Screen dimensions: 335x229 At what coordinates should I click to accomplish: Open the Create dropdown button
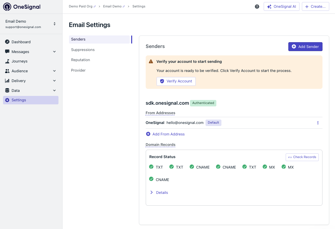pyautogui.click(x=315, y=7)
